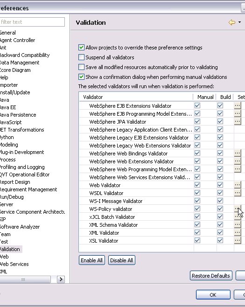
Task: Select Team preference category
Action: 5,234
